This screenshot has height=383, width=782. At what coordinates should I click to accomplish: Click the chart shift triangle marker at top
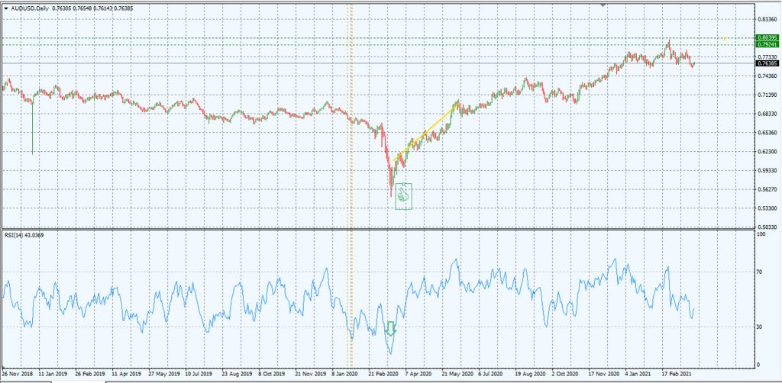pyautogui.click(x=603, y=5)
